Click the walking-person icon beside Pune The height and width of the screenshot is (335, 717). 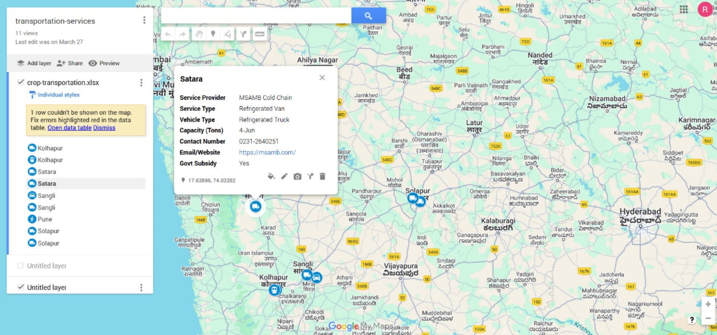tap(32, 219)
